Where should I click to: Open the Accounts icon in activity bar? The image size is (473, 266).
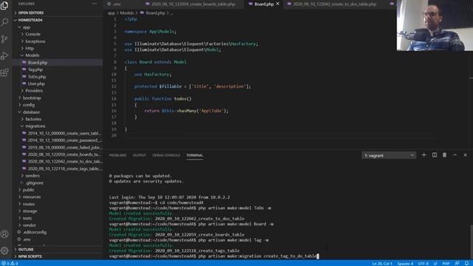(4, 234)
